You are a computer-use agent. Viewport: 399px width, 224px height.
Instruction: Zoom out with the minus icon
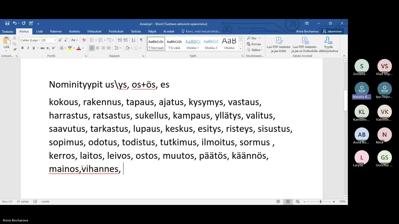[x=305, y=202]
